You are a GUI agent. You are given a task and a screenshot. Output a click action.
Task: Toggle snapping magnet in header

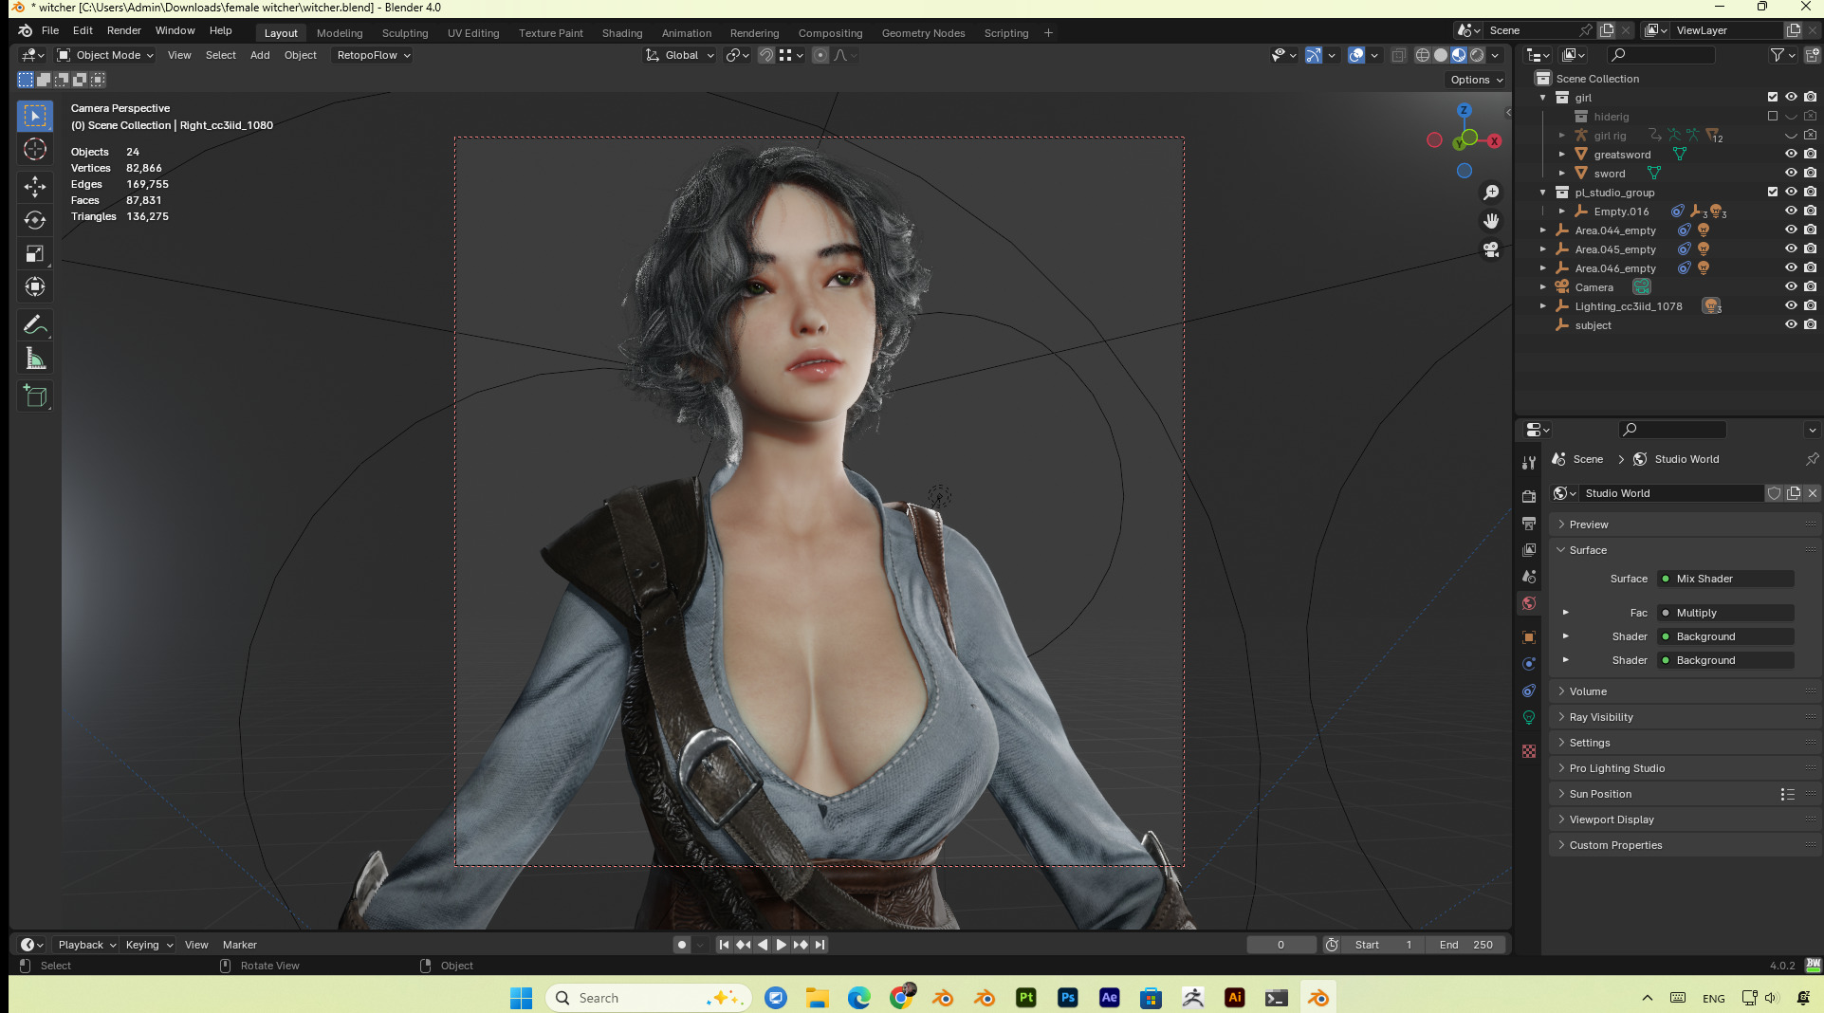coord(765,55)
